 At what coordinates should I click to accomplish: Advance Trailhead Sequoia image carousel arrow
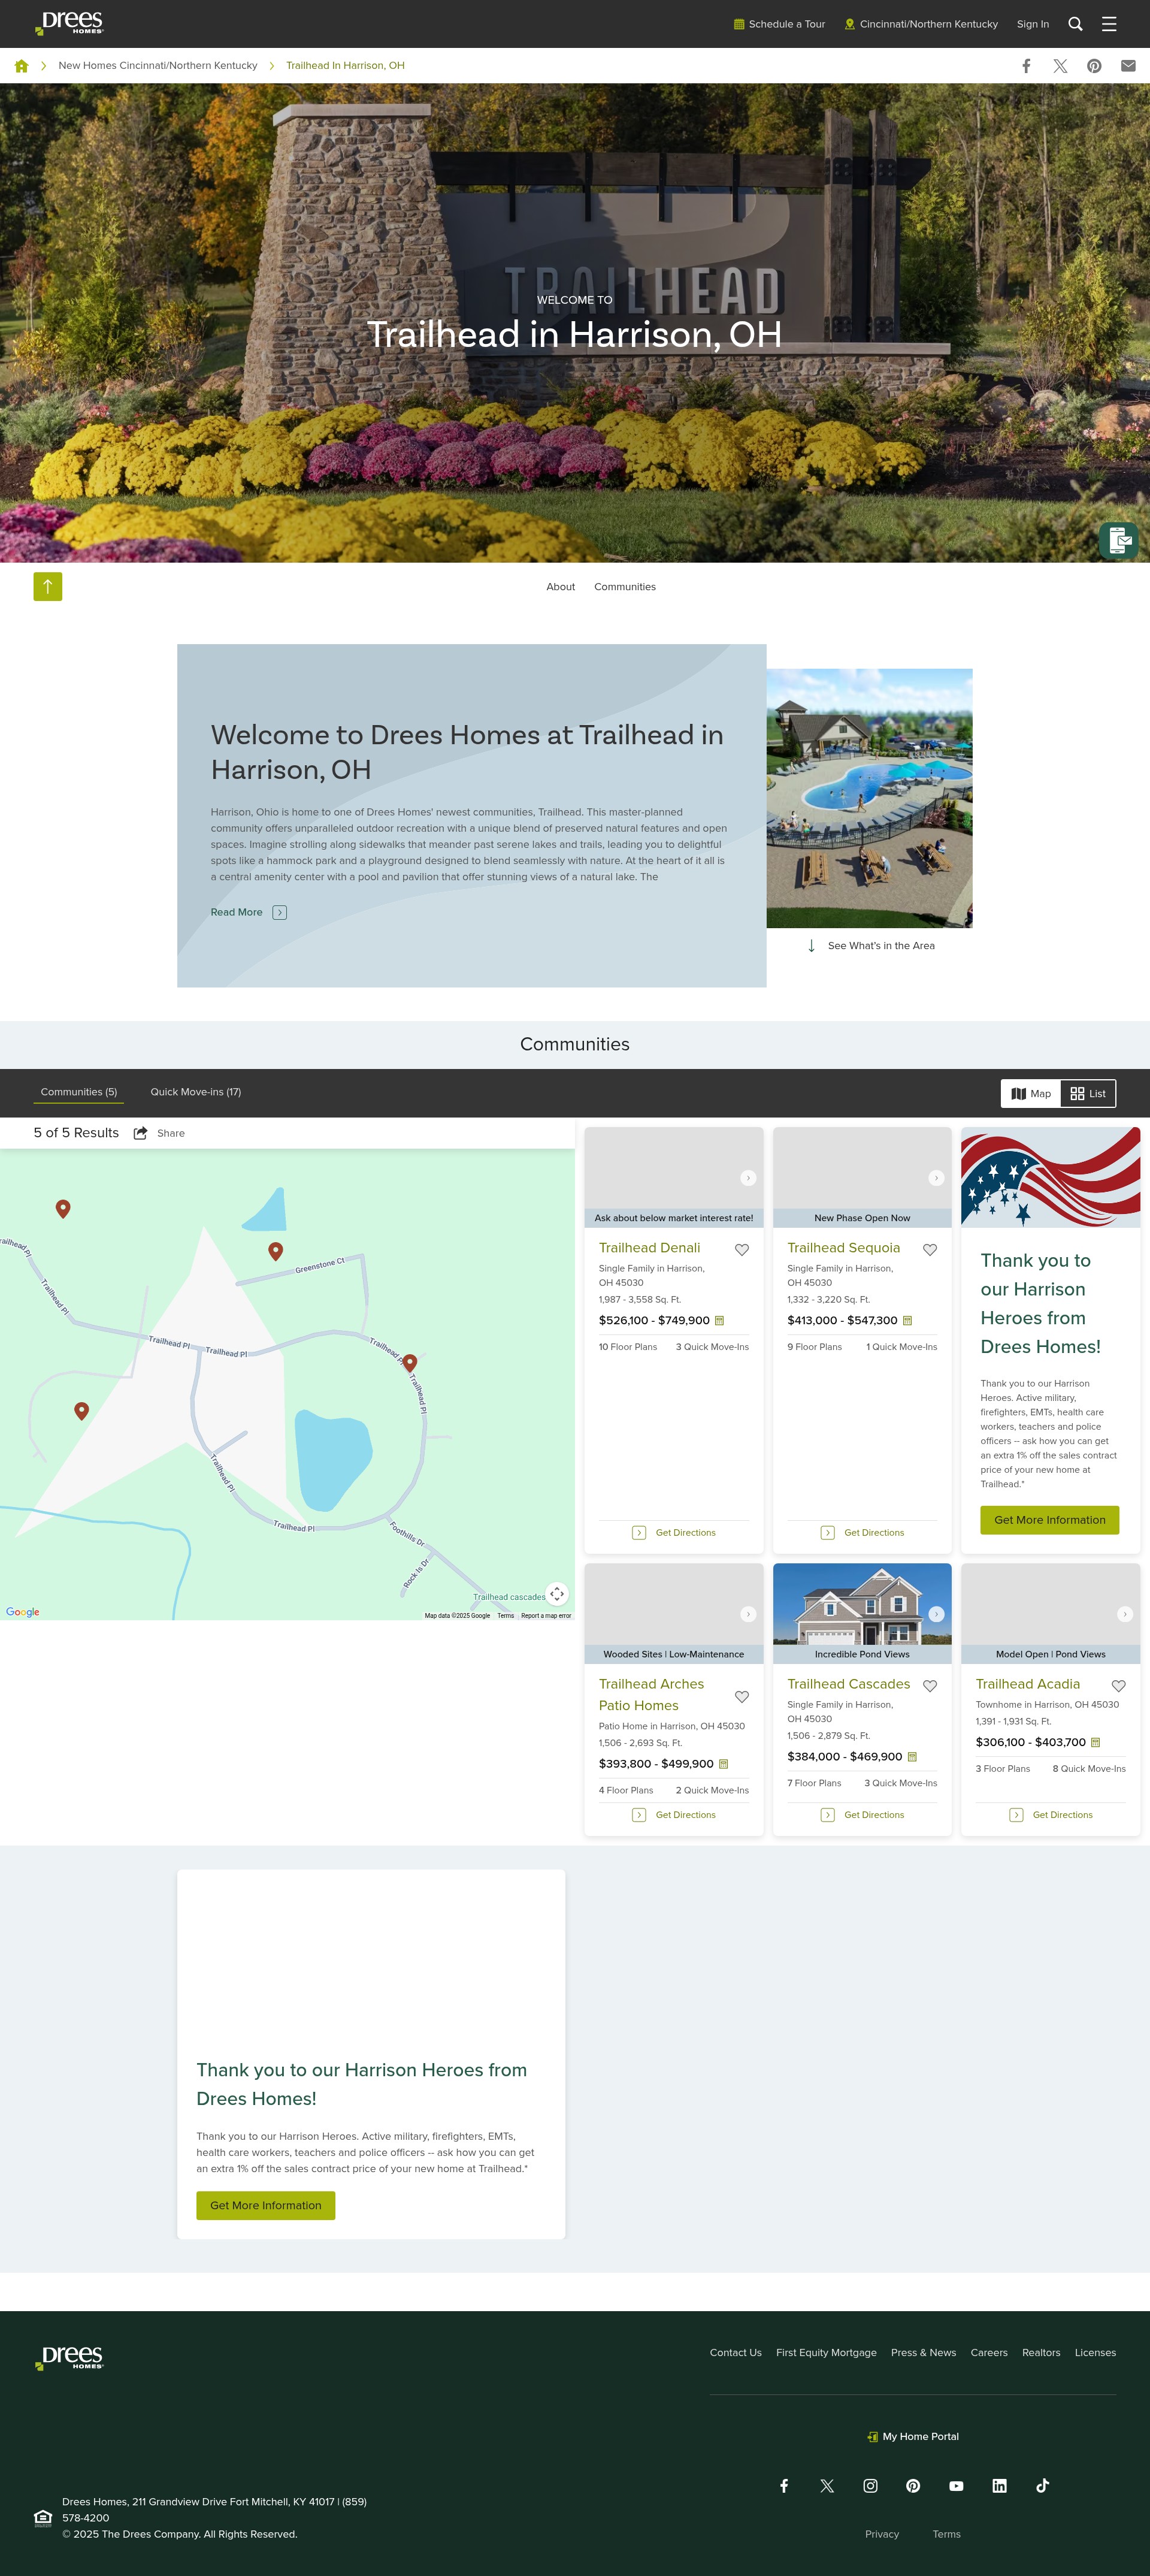936,1178
